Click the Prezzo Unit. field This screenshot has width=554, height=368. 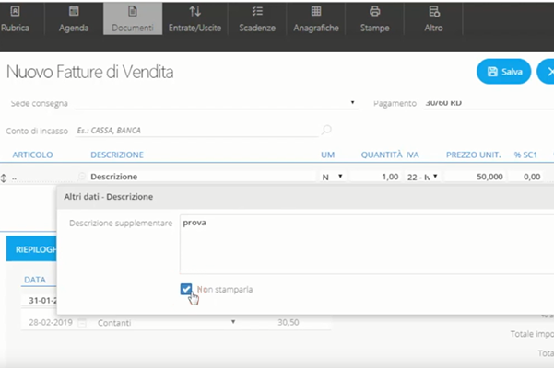[475, 177]
